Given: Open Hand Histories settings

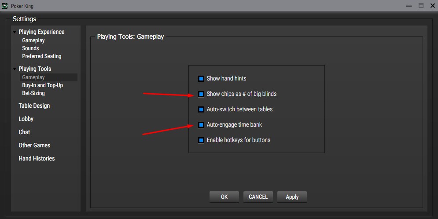Looking at the screenshot, I should tap(37, 158).
